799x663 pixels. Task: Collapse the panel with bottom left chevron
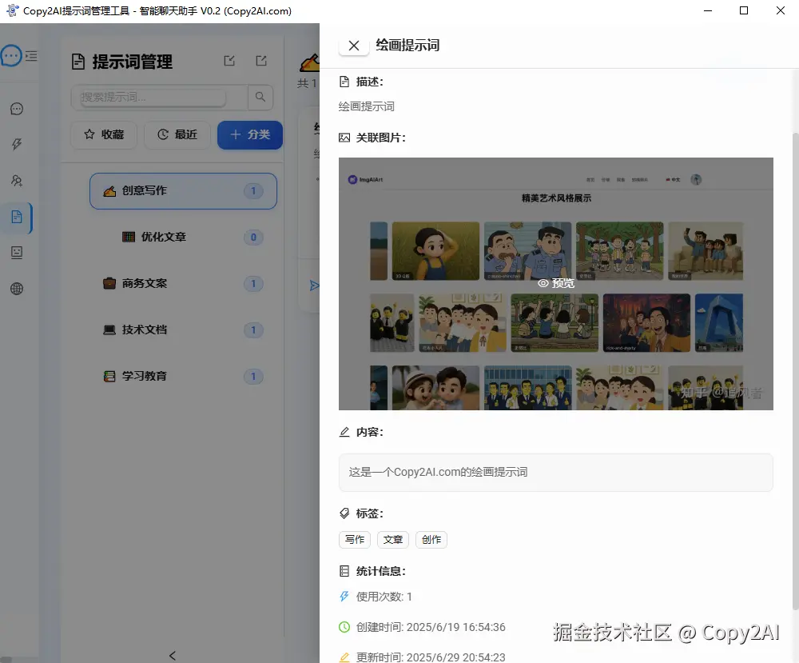(173, 656)
